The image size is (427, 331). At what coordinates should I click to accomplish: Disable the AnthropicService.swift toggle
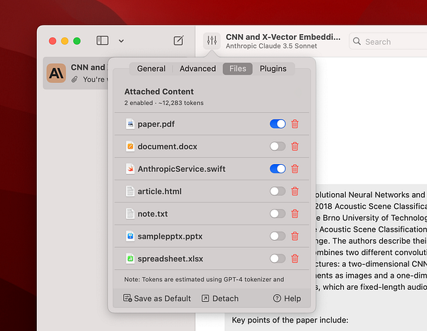pyautogui.click(x=278, y=169)
